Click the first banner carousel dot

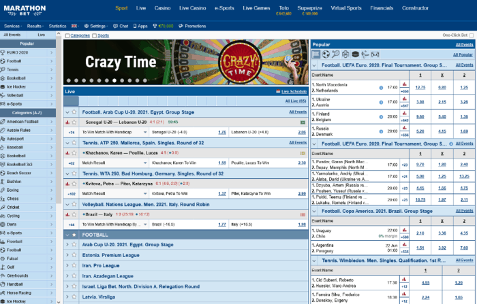(x=69, y=81)
